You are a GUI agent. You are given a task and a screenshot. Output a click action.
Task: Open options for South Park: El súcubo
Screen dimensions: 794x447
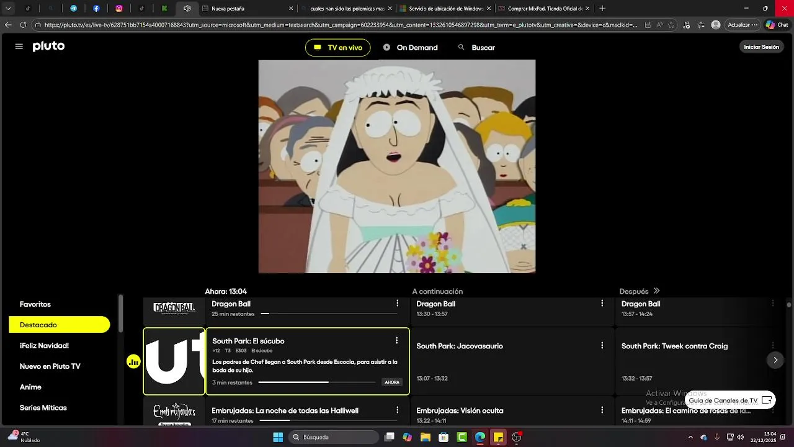click(x=396, y=341)
